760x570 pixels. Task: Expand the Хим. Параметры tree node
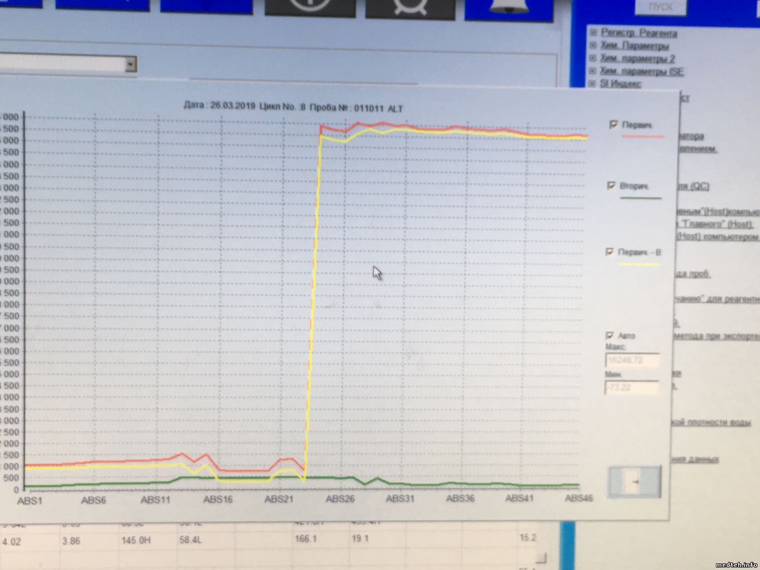(593, 45)
